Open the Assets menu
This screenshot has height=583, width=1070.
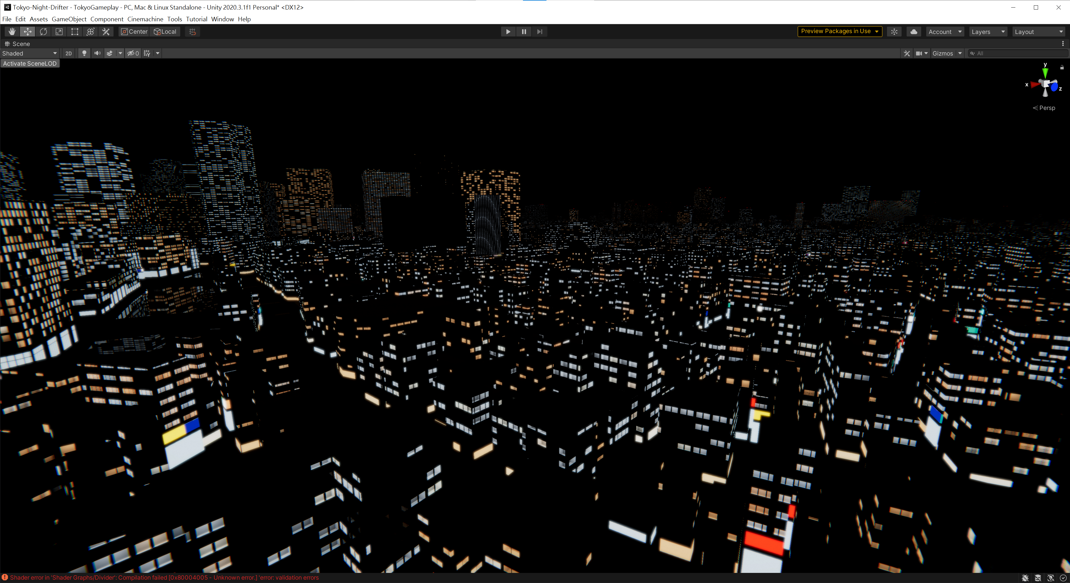pyautogui.click(x=39, y=19)
